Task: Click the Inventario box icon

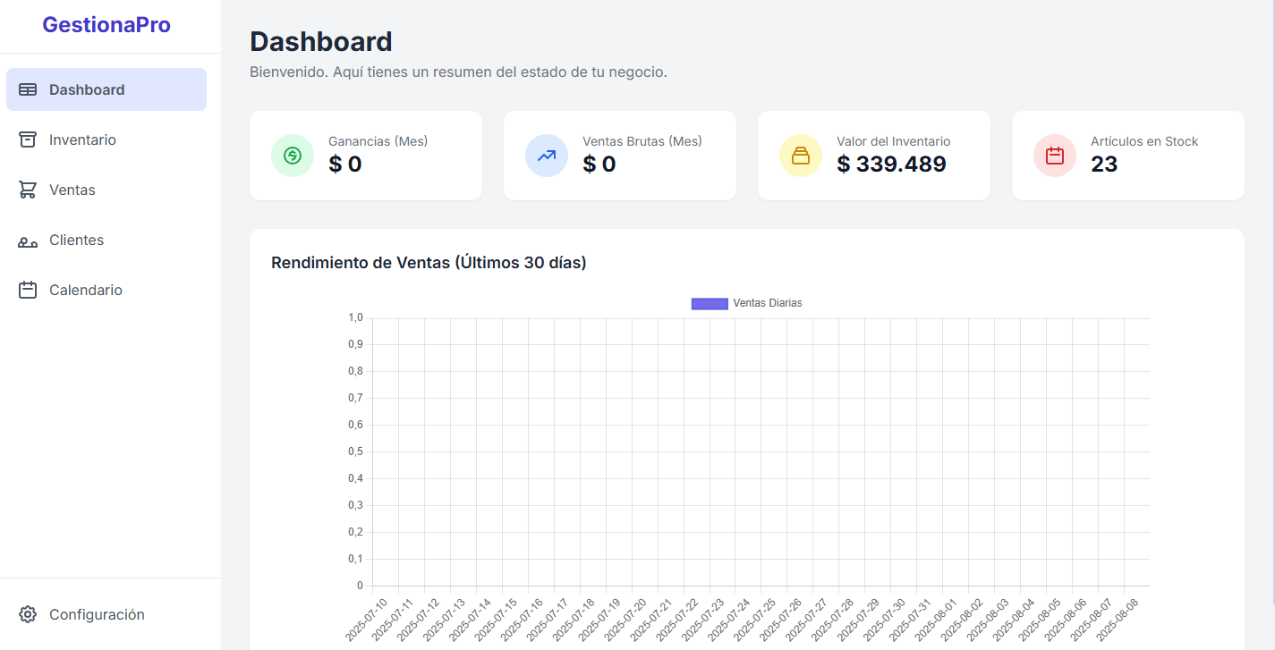Action: [x=28, y=139]
